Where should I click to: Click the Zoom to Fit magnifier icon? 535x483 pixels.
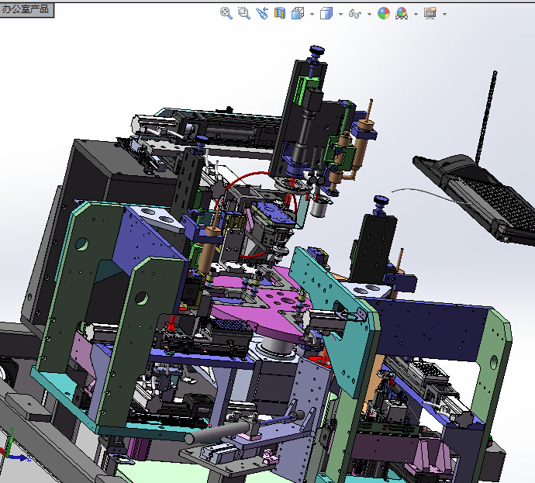pyautogui.click(x=226, y=13)
